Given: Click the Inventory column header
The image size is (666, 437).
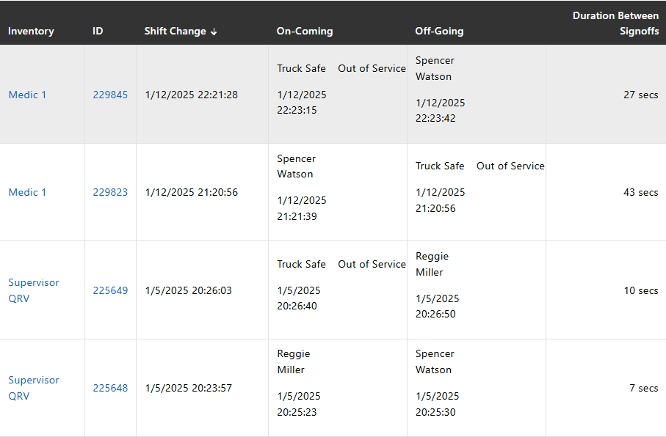Looking at the screenshot, I should point(31,31).
